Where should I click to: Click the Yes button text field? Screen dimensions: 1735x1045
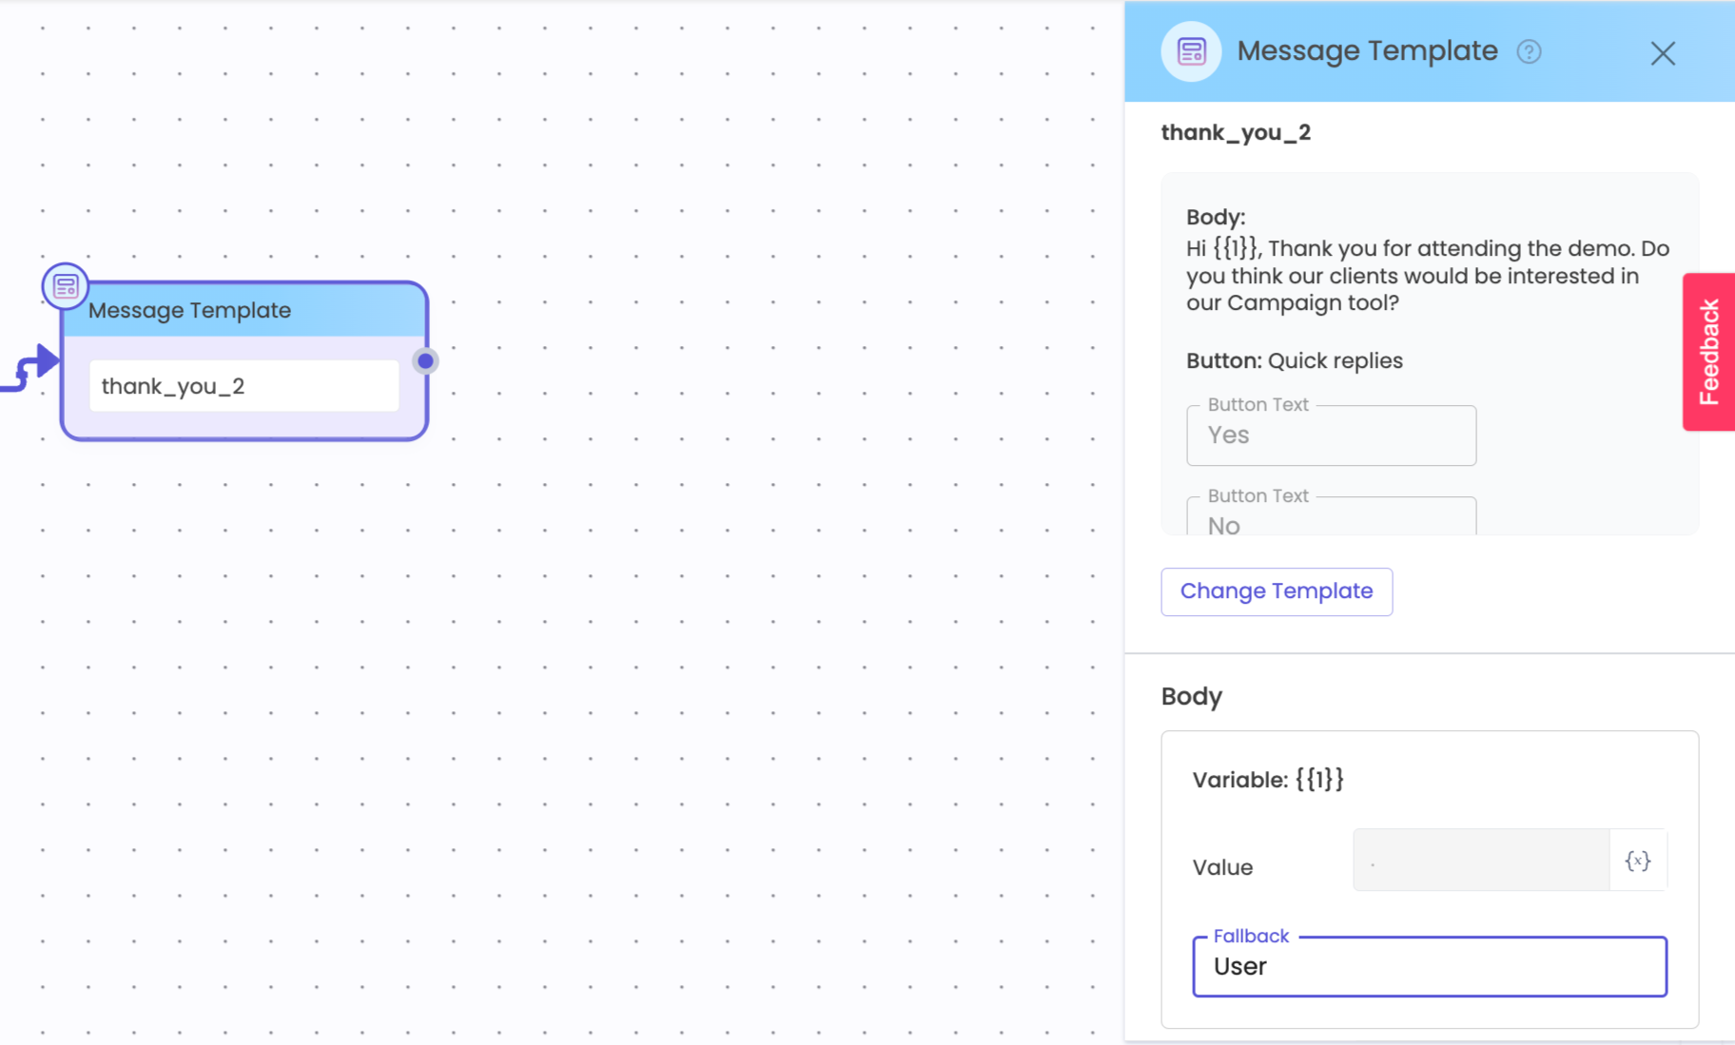(x=1331, y=435)
